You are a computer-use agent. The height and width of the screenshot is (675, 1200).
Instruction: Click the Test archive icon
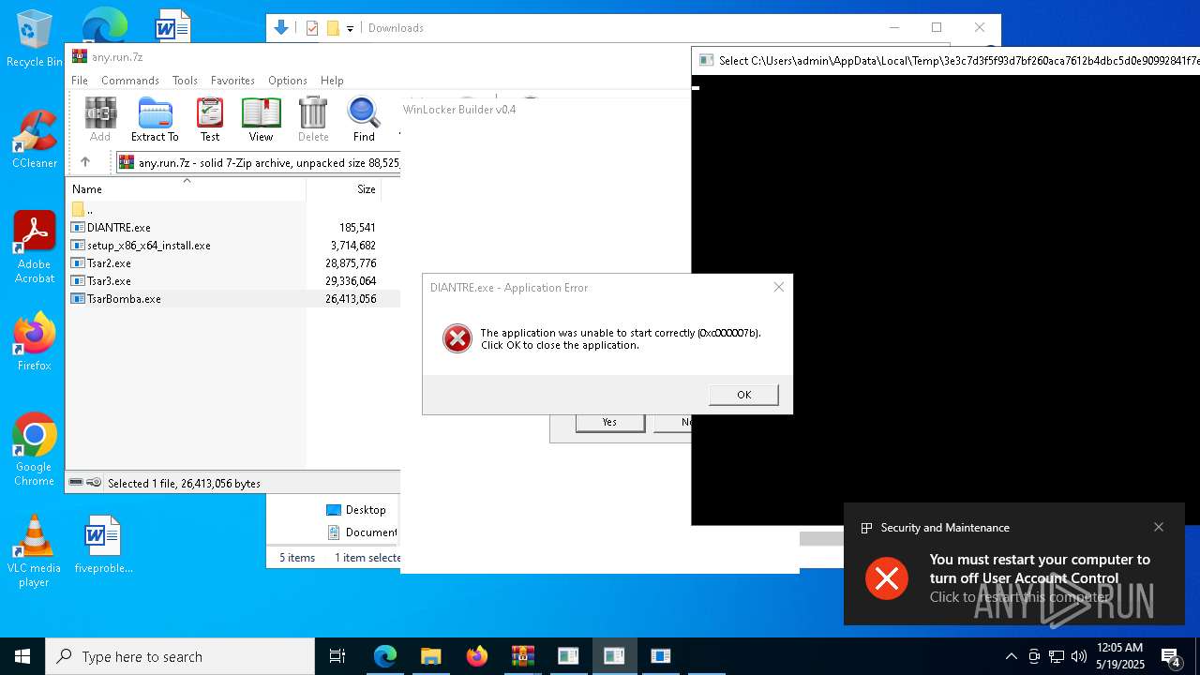[x=210, y=119]
